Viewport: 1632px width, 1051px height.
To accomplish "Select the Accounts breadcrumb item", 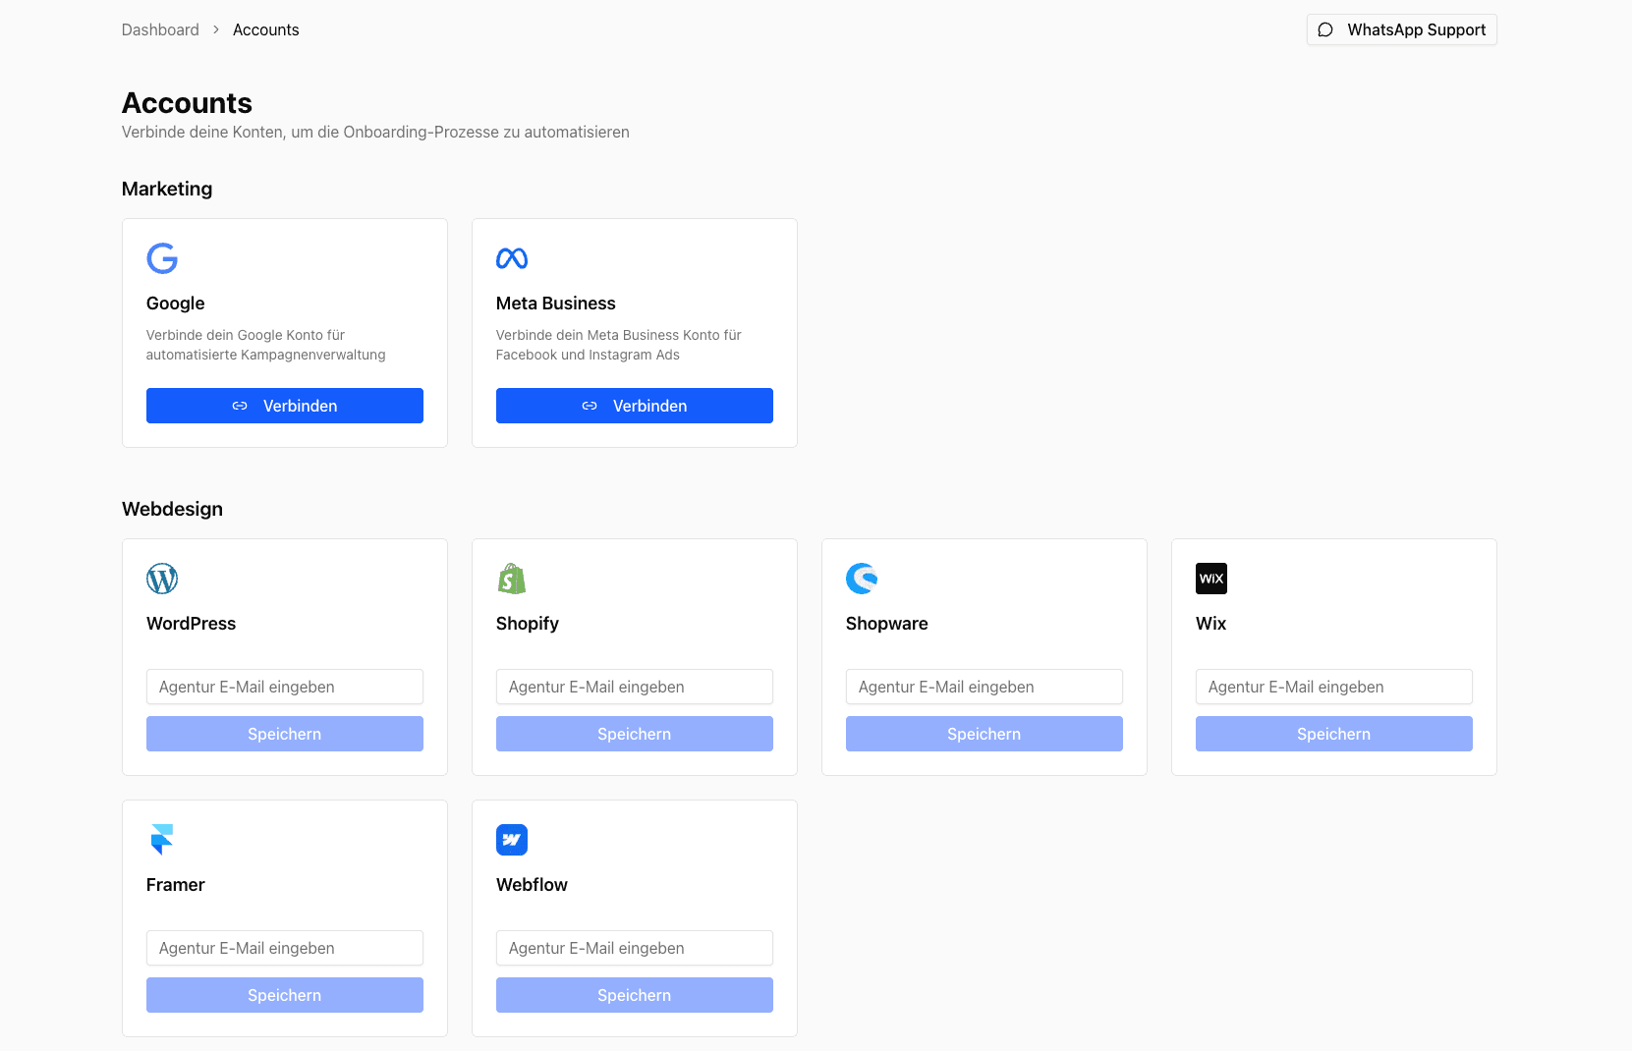I will point(265,29).
